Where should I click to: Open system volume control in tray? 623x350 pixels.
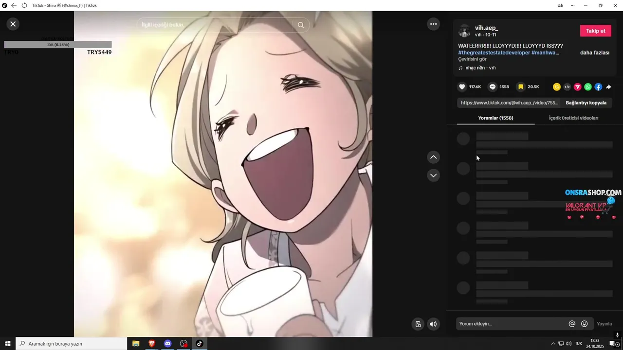(569, 344)
